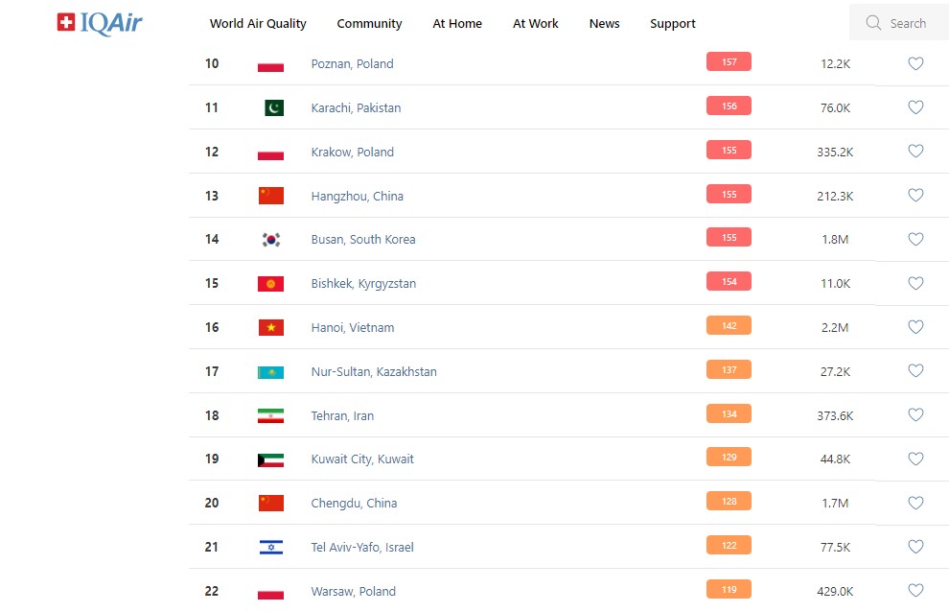Open the Bishkek, Kyrgyzstan city link
949x612 pixels.
363,284
